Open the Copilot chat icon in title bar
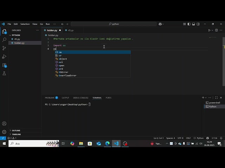Viewport: 225px width, 168px height. pos(160,24)
